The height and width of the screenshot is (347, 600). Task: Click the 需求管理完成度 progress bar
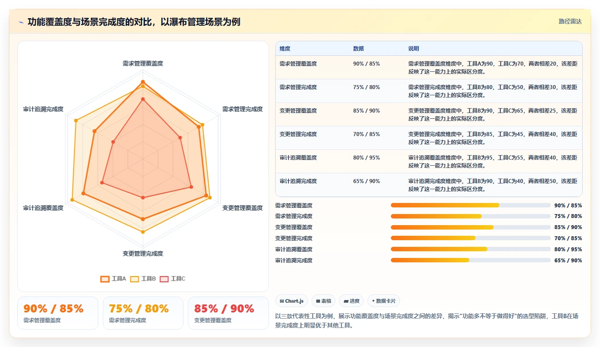[471, 216]
